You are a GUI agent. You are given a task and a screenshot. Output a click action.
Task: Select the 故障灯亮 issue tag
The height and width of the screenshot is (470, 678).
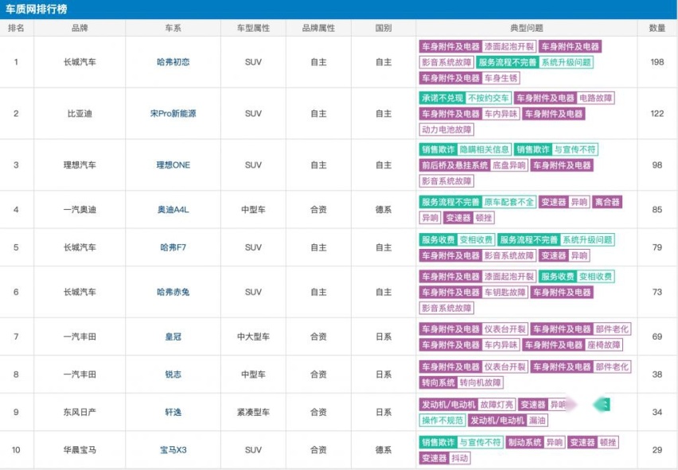pyautogui.click(x=497, y=405)
